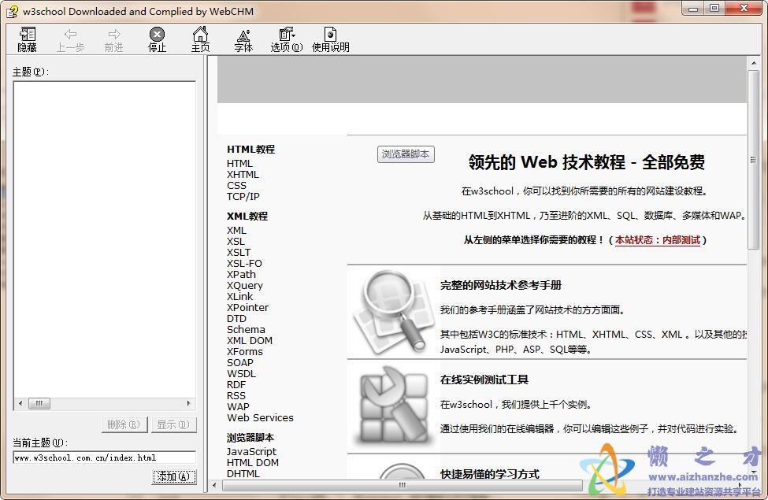
Task: Open the CSS tutorial link
Action: tap(236, 185)
